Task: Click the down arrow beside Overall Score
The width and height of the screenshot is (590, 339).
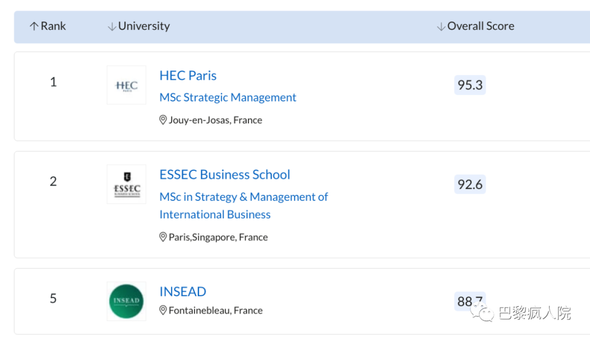Action: (x=441, y=26)
